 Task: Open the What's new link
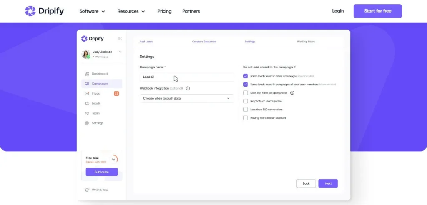[100, 190]
